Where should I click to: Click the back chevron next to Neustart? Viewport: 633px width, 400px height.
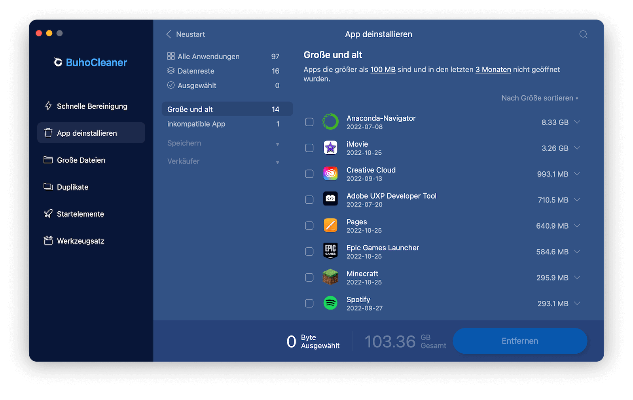[169, 34]
